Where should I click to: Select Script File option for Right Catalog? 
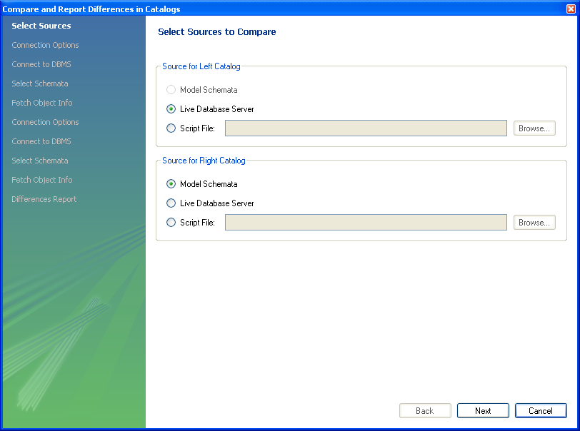pyautogui.click(x=171, y=223)
